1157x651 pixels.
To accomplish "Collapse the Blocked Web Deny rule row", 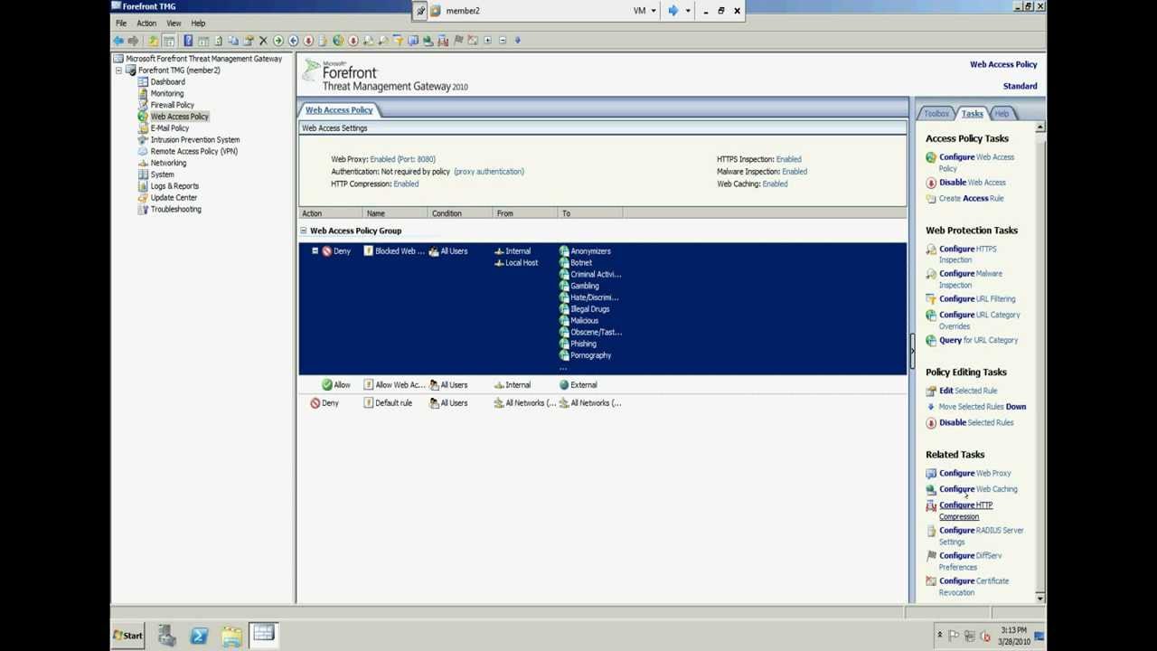I will 315,250.
